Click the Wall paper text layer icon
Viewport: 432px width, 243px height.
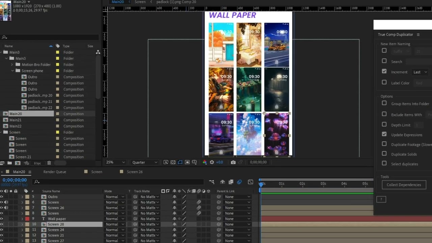click(44, 219)
